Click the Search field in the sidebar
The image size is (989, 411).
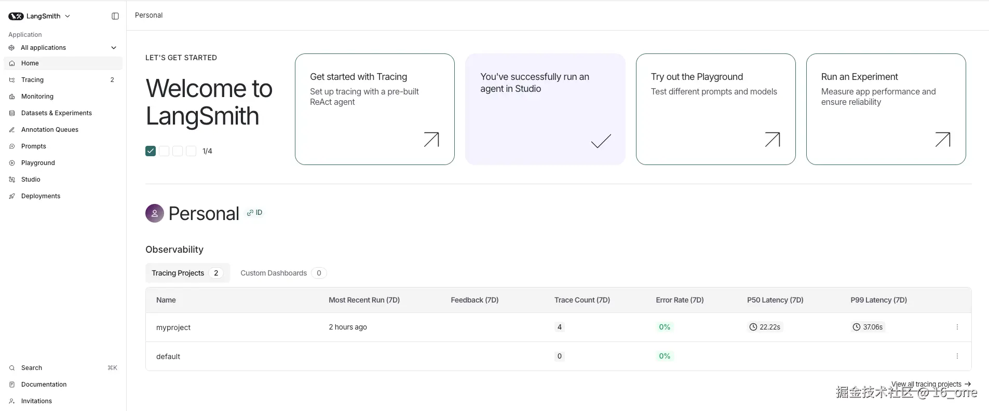tap(63, 368)
